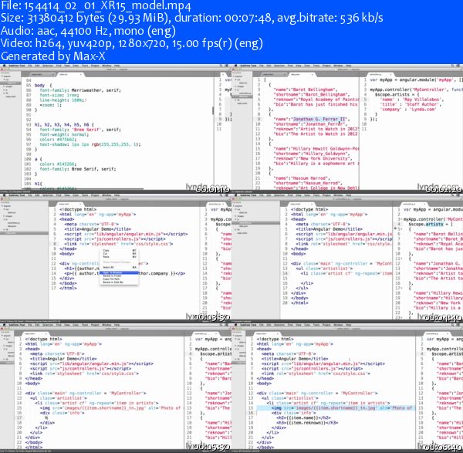Expand the images folder in the 00:03:30 frame sidebar
This screenshot has height=453, width=463.
(4, 216)
